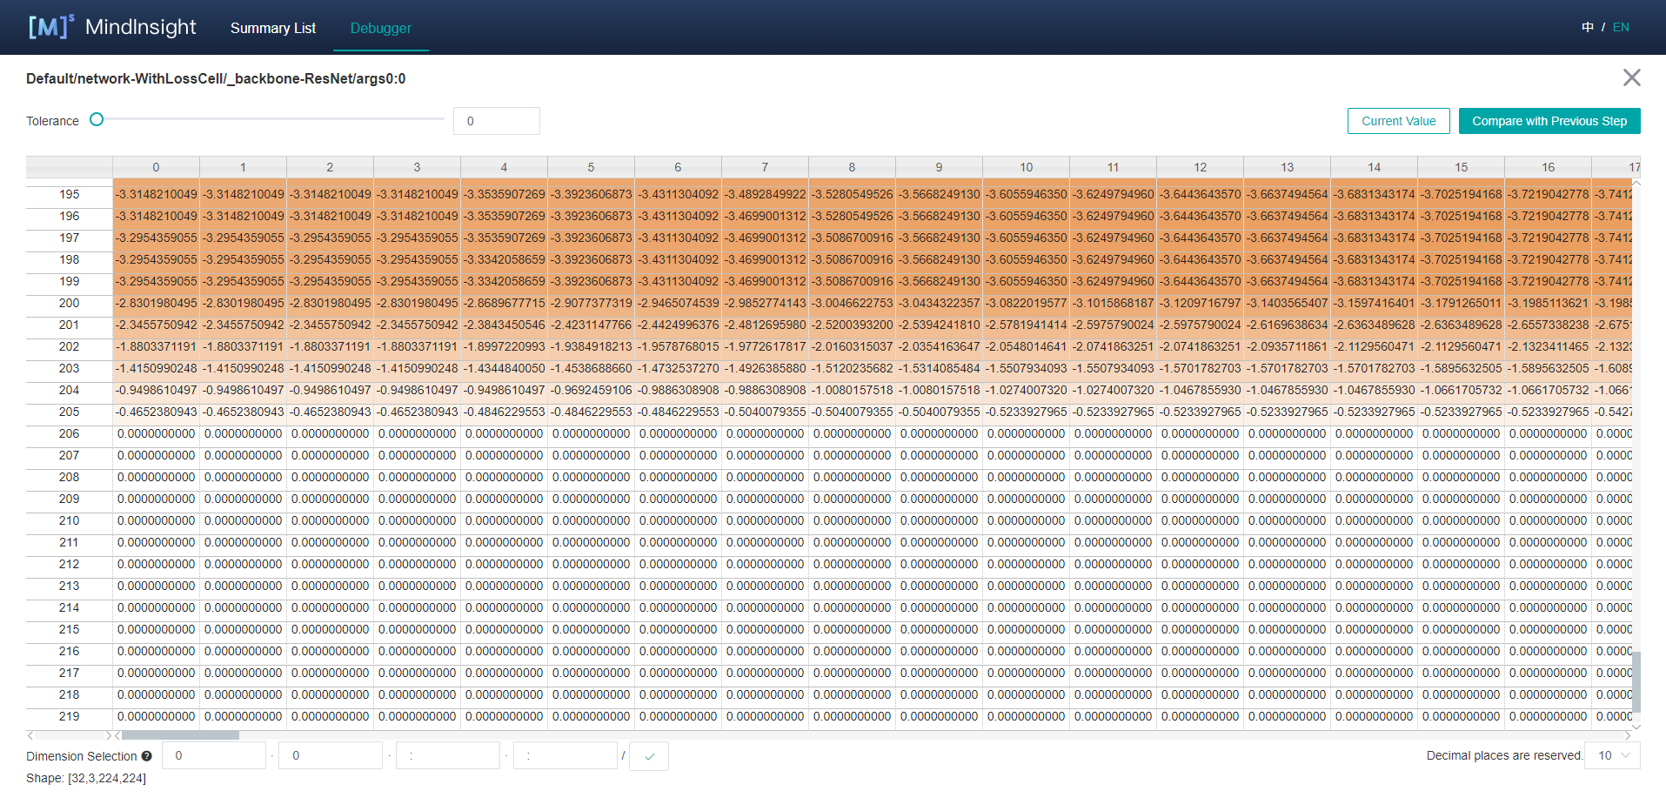Viewport: 1666px width, 811px height.
Task: Click the third dimension input with colon
Action: (447, 755)
